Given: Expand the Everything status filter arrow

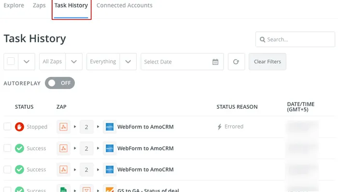Looking at the screenshot, I should (128, 62).
